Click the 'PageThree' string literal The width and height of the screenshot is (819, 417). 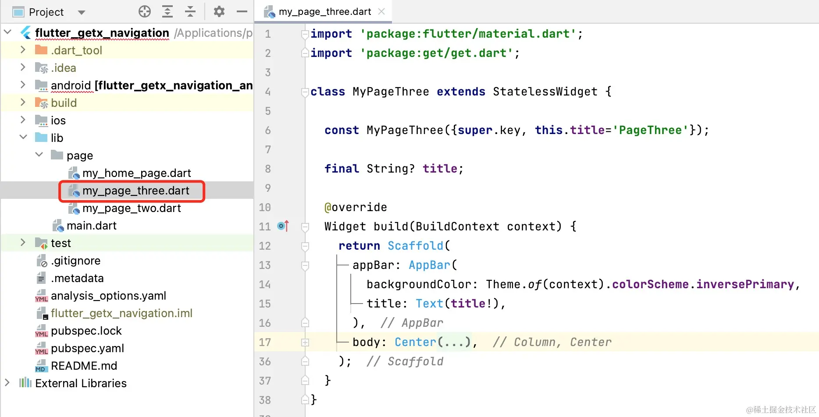(650, 130)
